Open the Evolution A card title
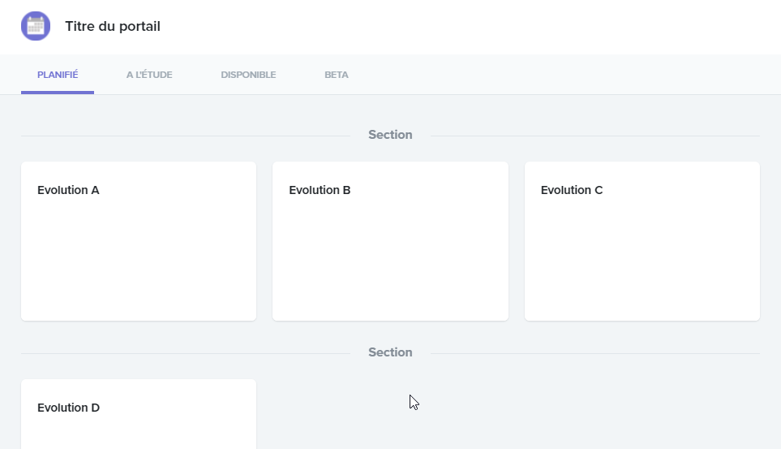Screen dimensions: 781x449 [68, 190]
